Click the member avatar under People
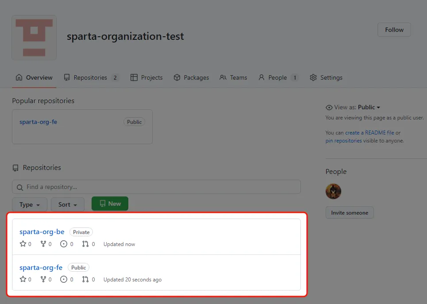Image resolution: width=427 pixels, height=304 pixels. click(333, 191)
